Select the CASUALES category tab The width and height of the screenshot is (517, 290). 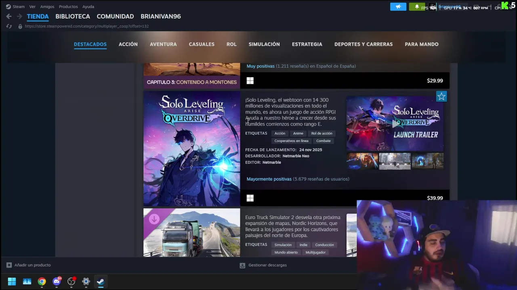pyautogui.click(x=202, y=44)
